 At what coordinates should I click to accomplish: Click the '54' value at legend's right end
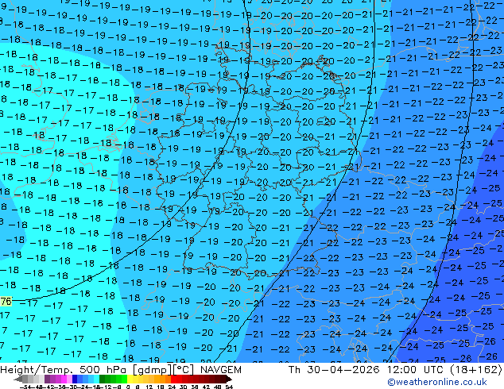pos(228,387)
